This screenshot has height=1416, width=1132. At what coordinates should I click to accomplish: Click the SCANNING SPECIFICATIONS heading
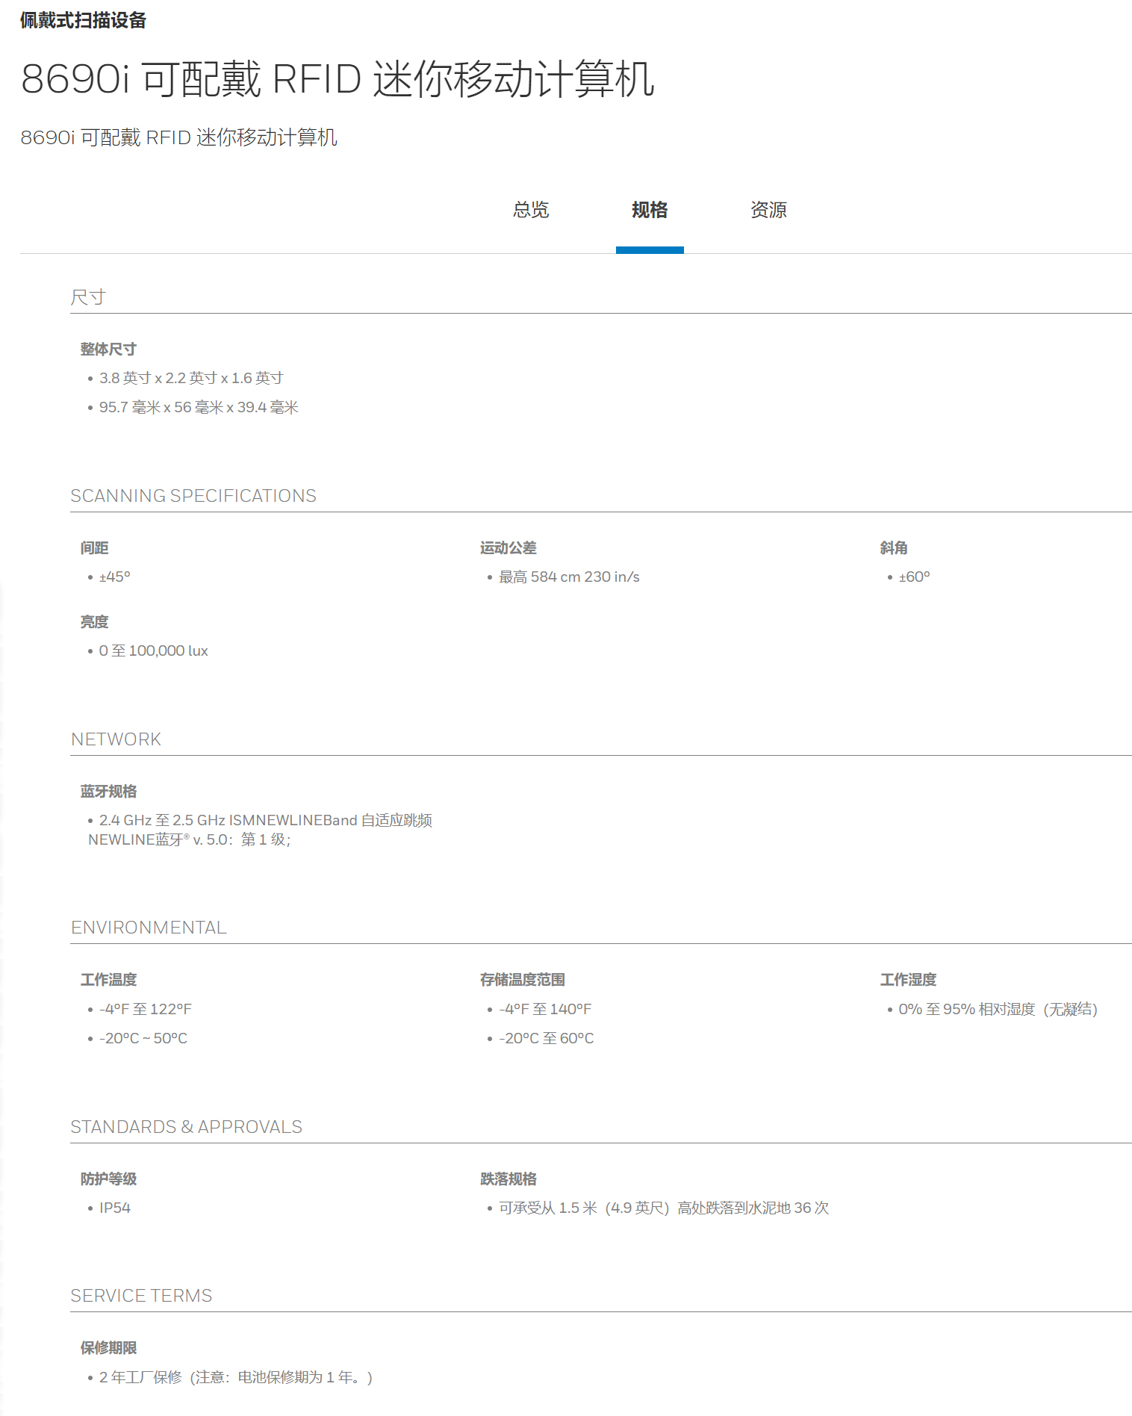(x=193, y=496)
